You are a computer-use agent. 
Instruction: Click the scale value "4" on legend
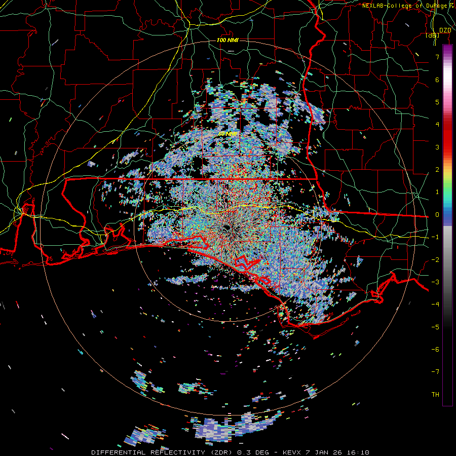[x=437, y=125]
